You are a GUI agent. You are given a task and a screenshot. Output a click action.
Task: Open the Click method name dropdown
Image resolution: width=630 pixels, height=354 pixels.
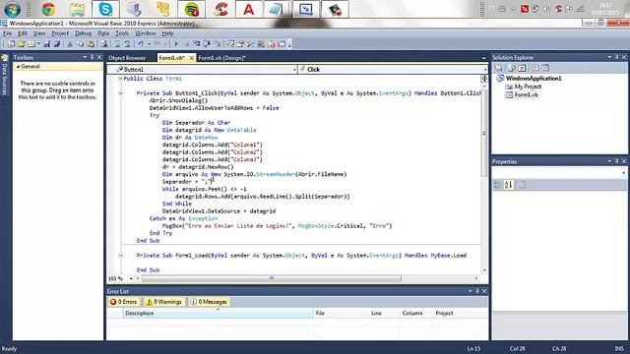485,70
